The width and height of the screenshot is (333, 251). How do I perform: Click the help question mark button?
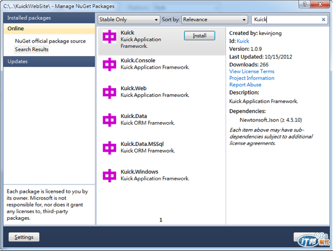click(x=304, y=4)
